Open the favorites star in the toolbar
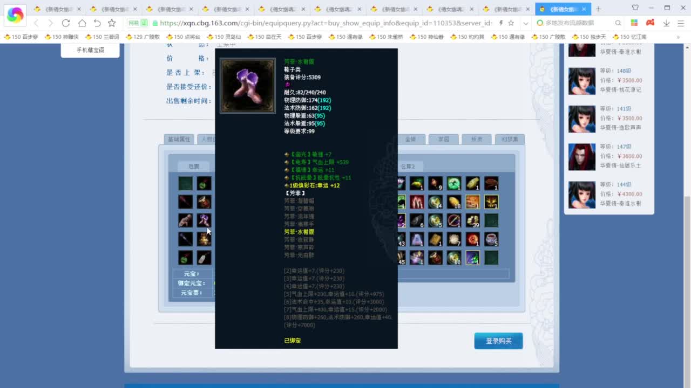 coord(112,23)
